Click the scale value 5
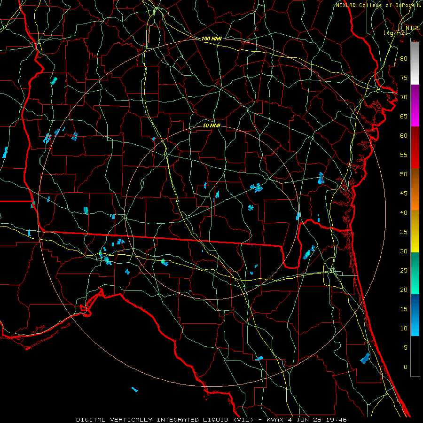The image size is (423, 423). [406, 348]
